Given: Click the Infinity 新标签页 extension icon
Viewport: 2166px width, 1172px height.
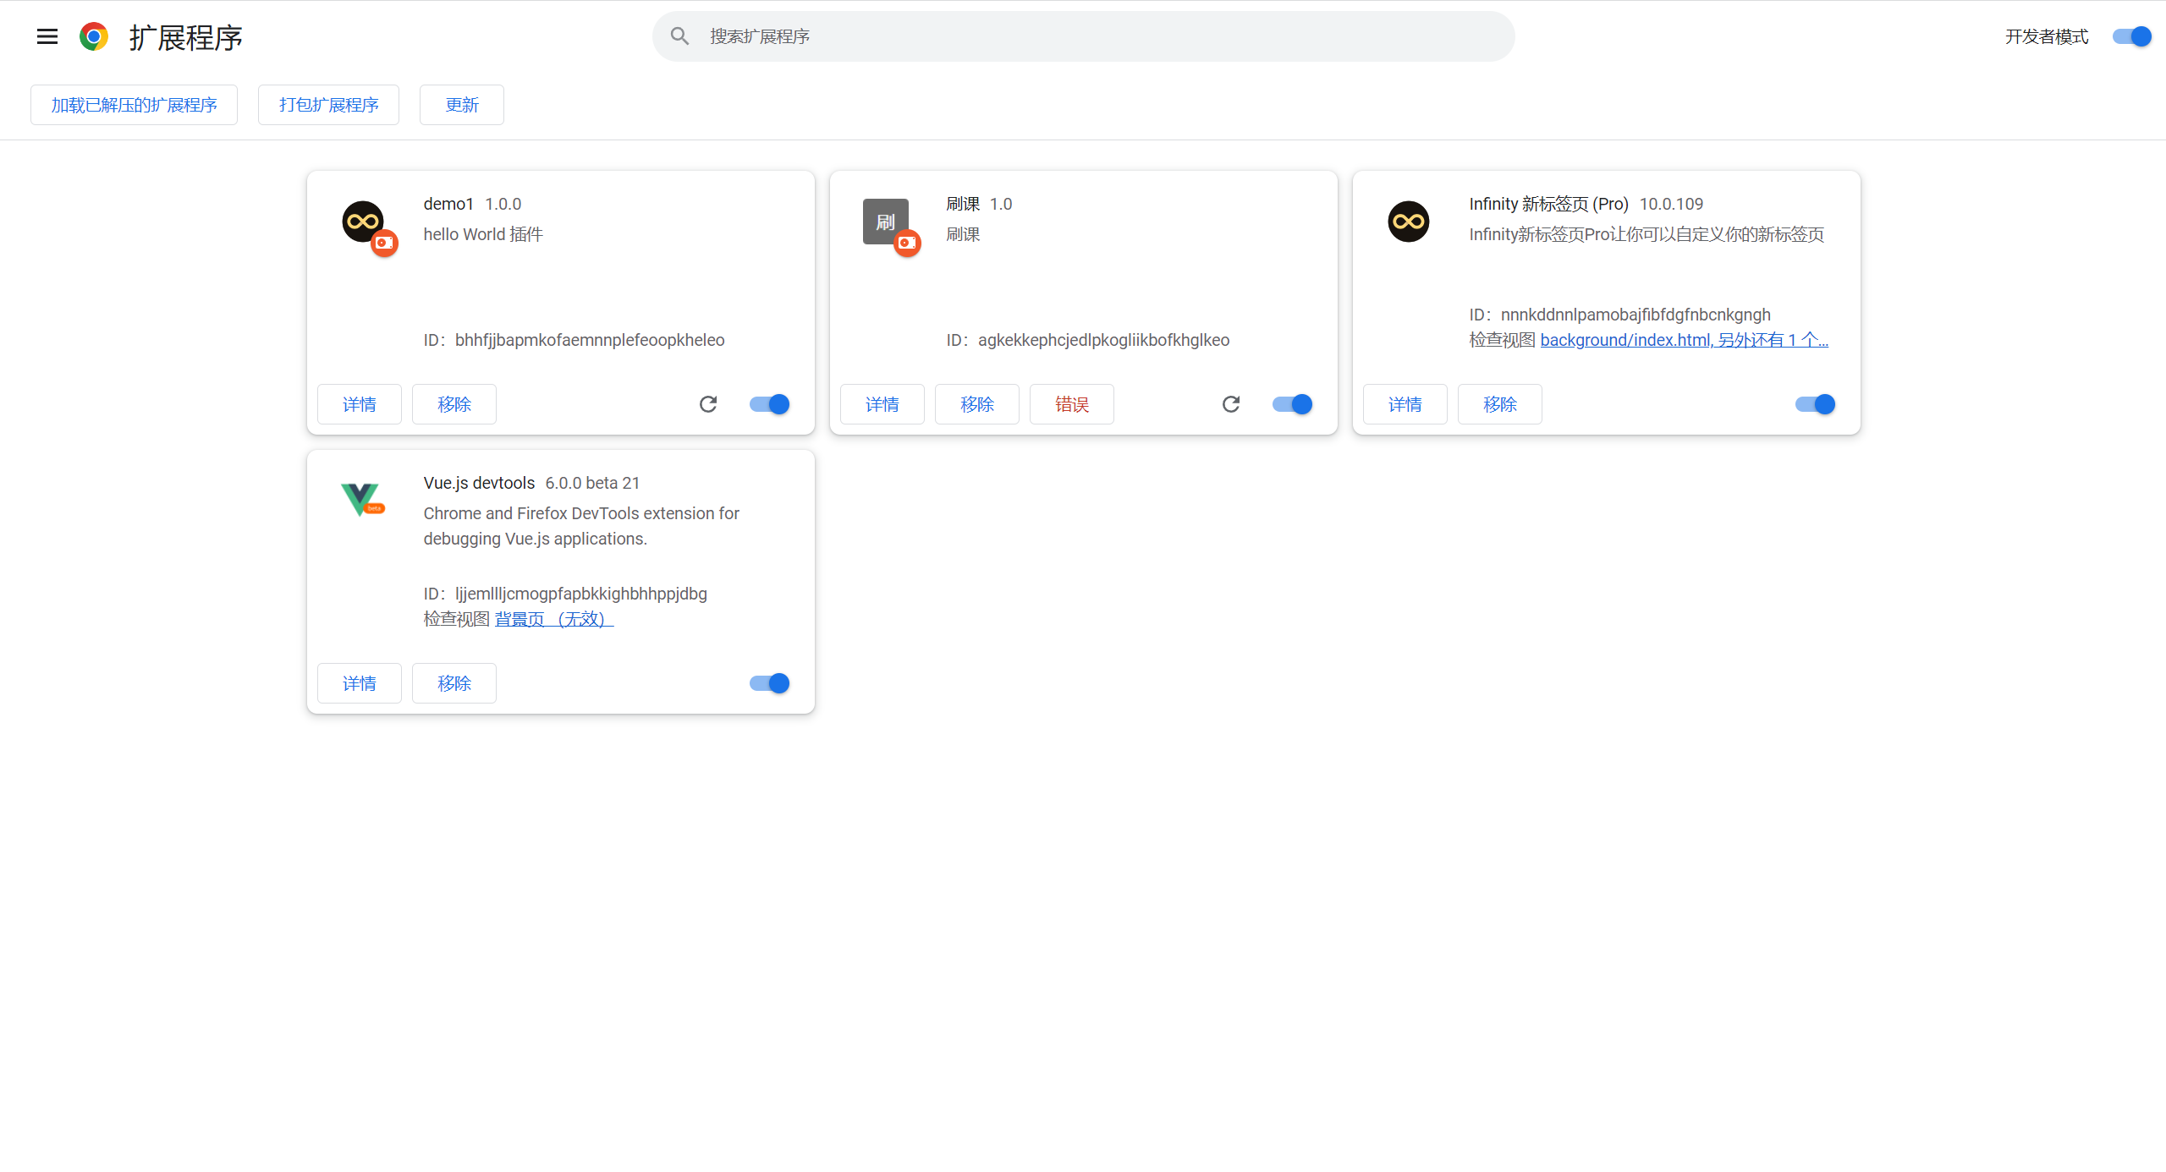Looking at the screenshot, I should [1409, 222].
